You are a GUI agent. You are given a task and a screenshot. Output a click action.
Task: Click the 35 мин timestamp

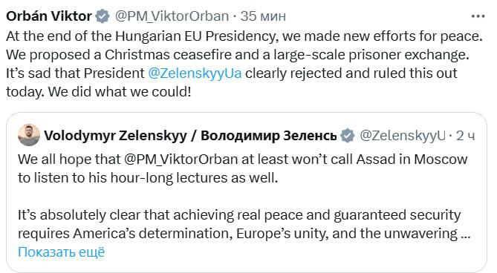click(x=263, y=16)
